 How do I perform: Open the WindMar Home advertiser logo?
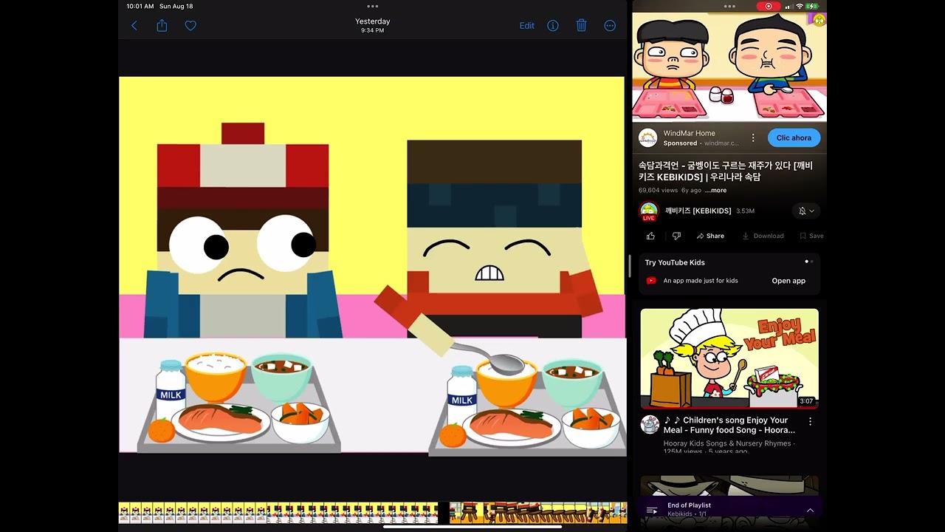point(648,138)
